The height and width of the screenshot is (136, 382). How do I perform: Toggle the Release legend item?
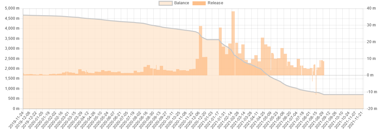pyautogui.click(x=208, y=3)
